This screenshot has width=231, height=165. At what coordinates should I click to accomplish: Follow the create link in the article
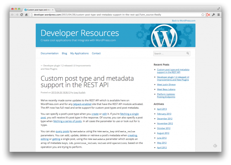[x=95, y=114]
